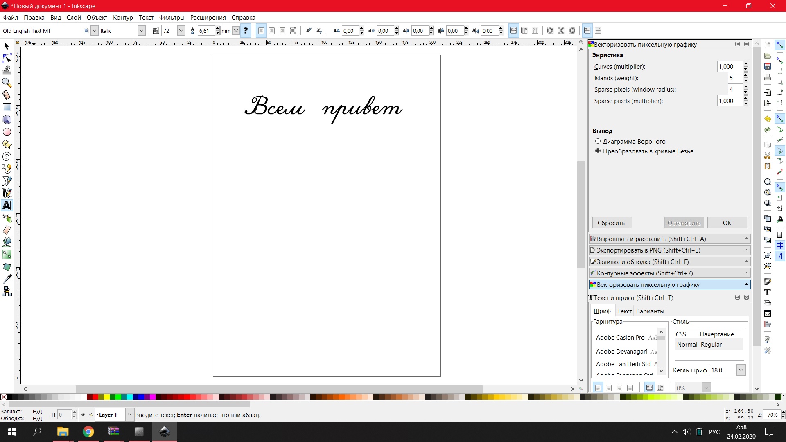Select the Calligraphy pen tool

pyautogui.click(x=7, y=193)
